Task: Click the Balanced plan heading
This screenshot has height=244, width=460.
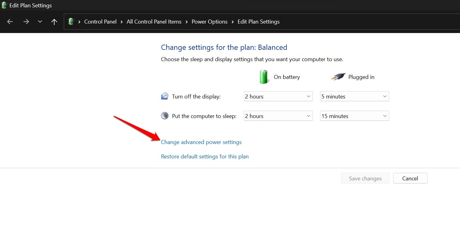Action: pyautogui.click(x=224, y=47)
